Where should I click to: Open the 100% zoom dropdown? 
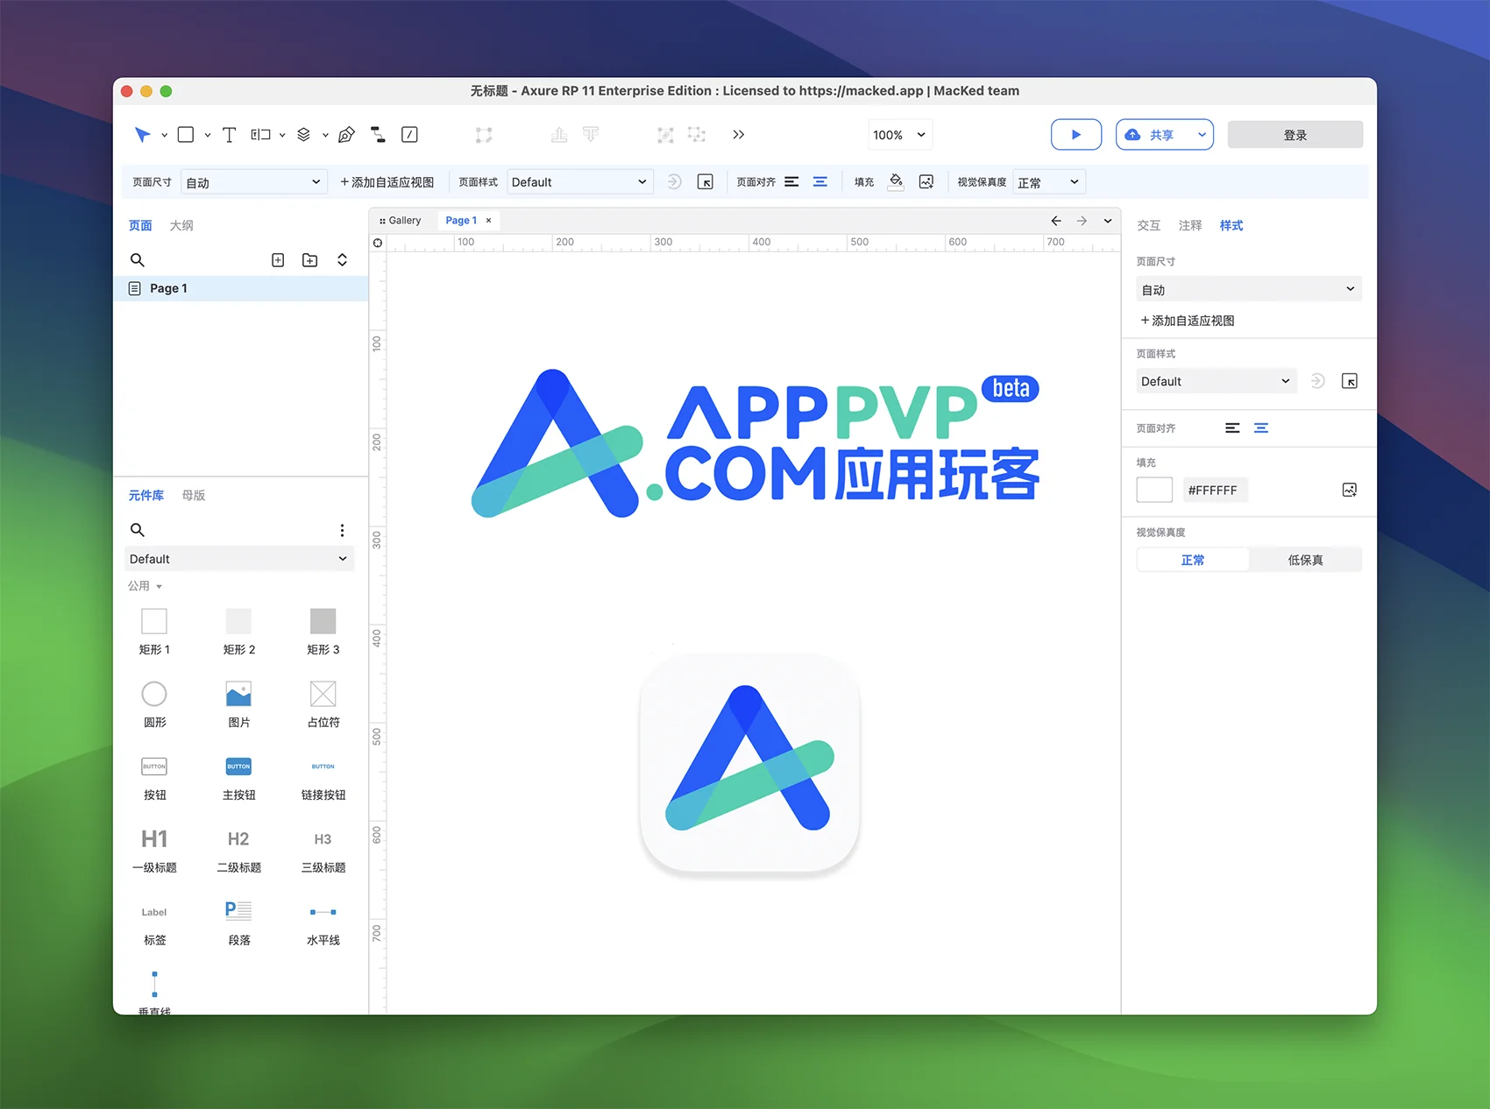click(x=899, y=134)
